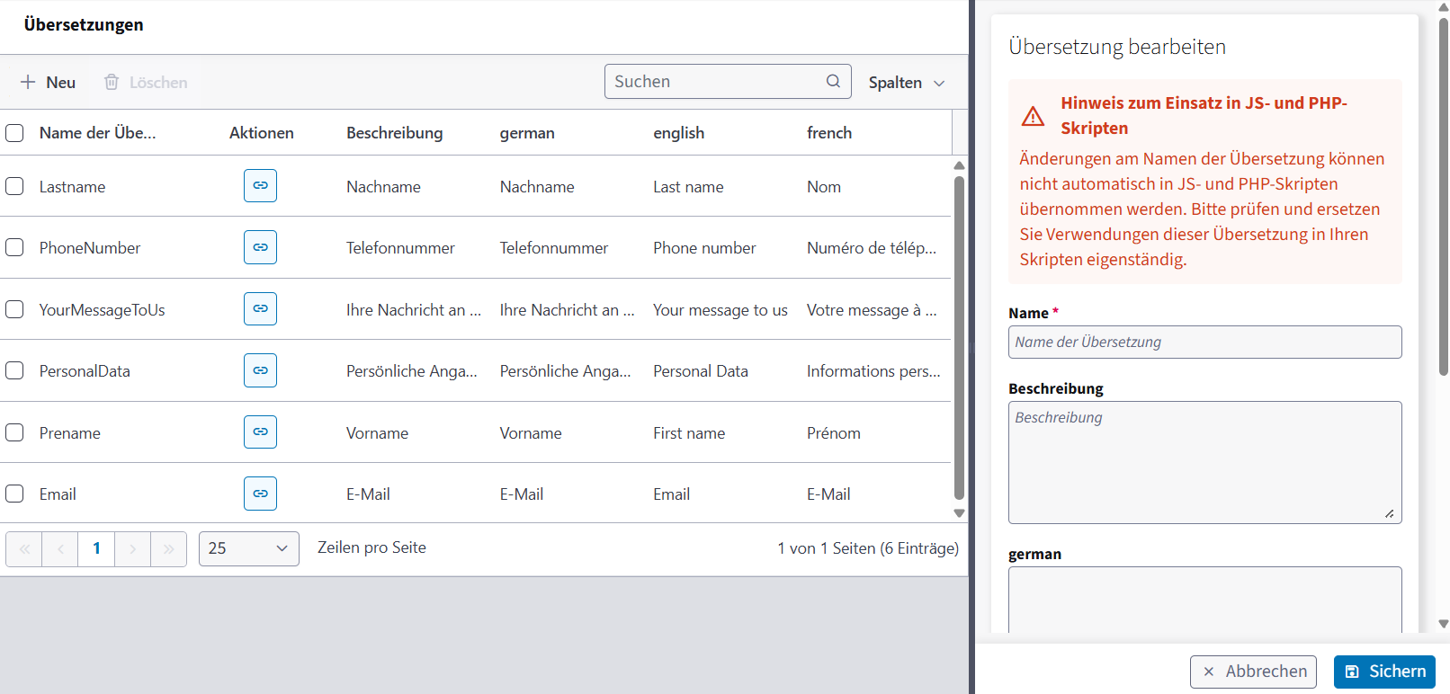Click the link icon in the Prename row
1450x694 pixels.
(x=260, y=432)
